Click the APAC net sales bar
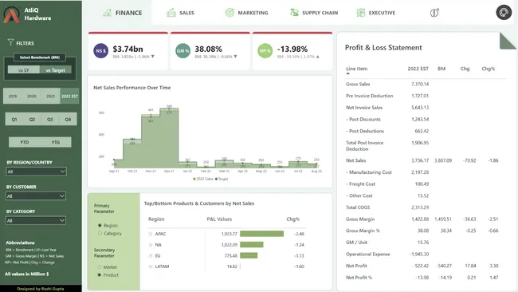Viewport: 518px width, 292px height. [261, 234]
